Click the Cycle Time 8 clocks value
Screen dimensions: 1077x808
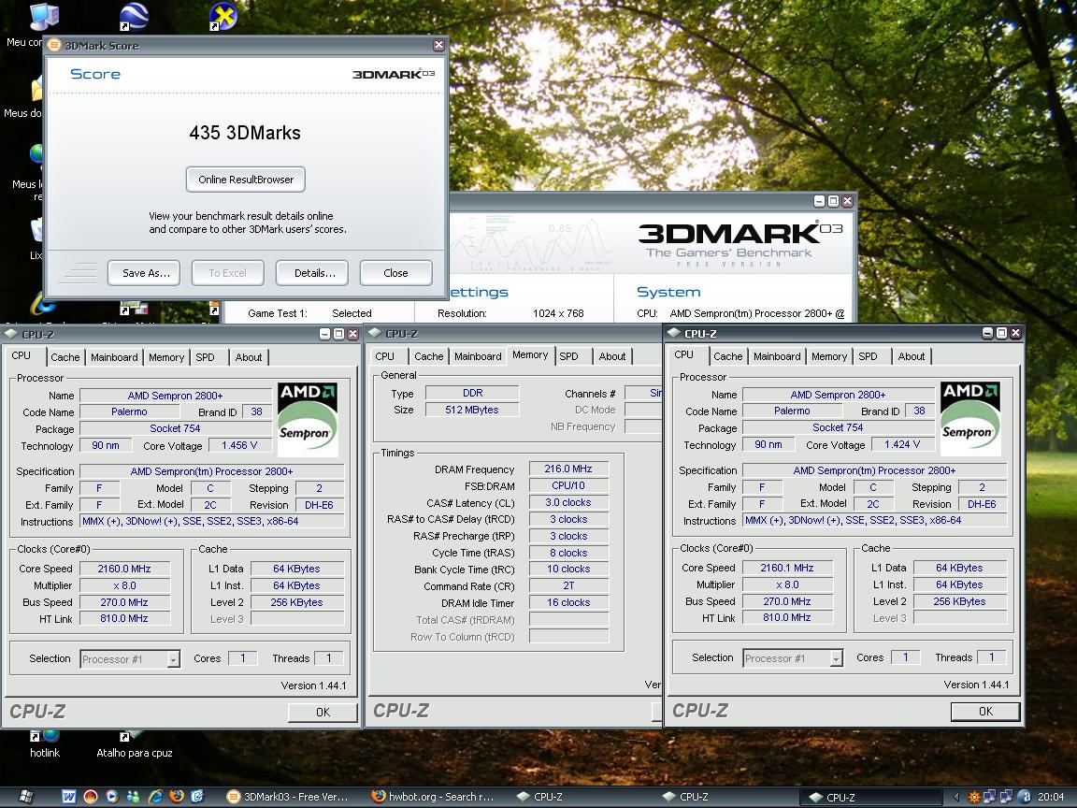click(x=568, y=553)
